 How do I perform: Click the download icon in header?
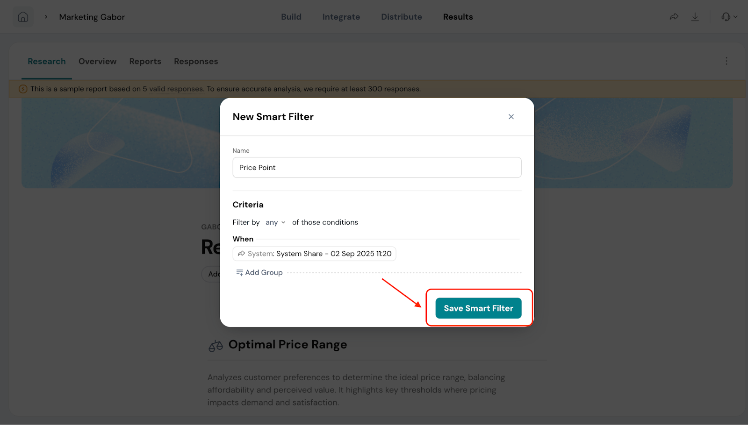point(695,17)
